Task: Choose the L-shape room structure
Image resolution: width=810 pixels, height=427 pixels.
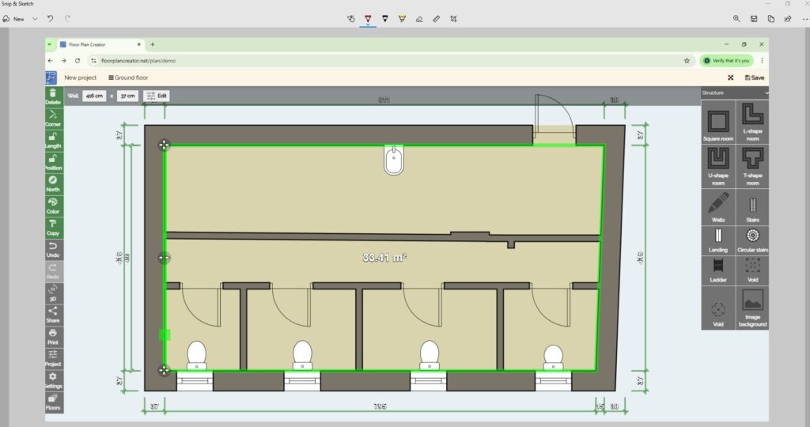Action: [x=751, y=123]
